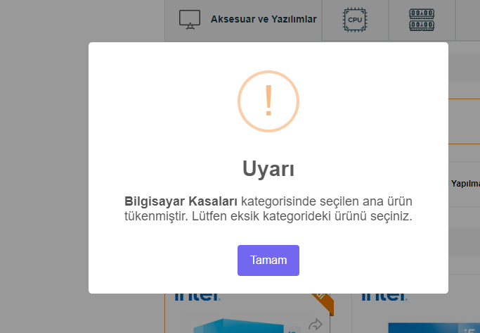This screenshot has height=333, width=480.
Task: Select the RAM memory modules category icon
Action: pyautogui.click(x=422, y=20)
